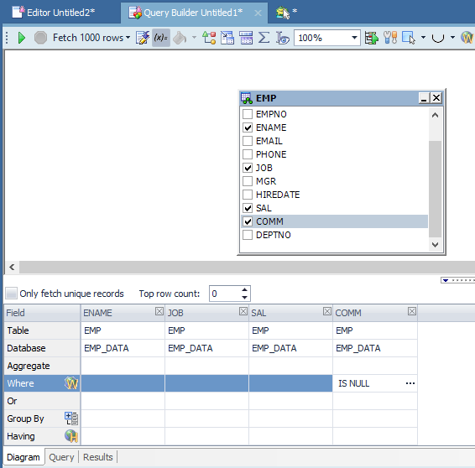
Task: Minimize the EMP table box
Action: [x=424, y=98]
